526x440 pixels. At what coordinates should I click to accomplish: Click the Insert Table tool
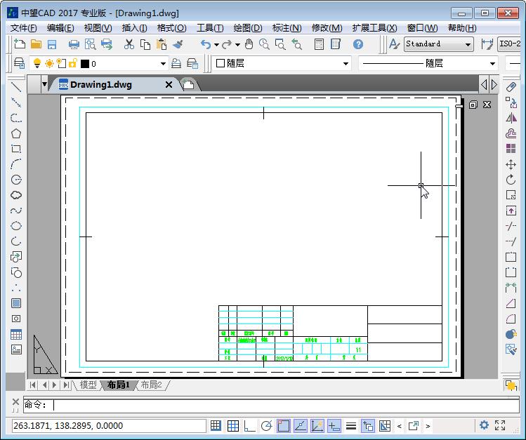pyautogui.click(x=16, y=334)
